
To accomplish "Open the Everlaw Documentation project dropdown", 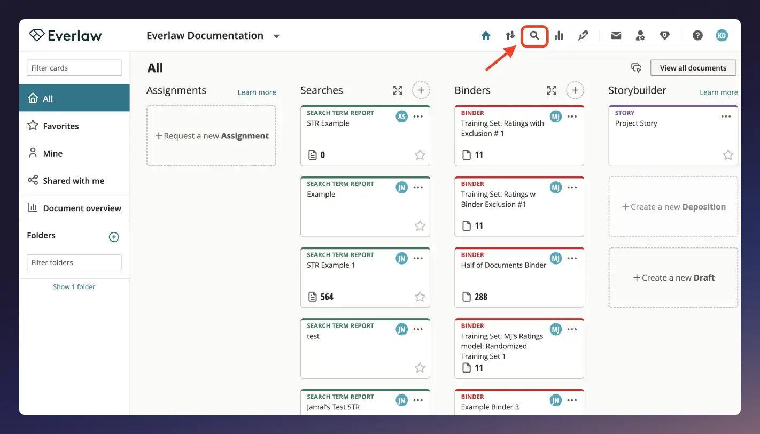I will [x=276, y=36].
